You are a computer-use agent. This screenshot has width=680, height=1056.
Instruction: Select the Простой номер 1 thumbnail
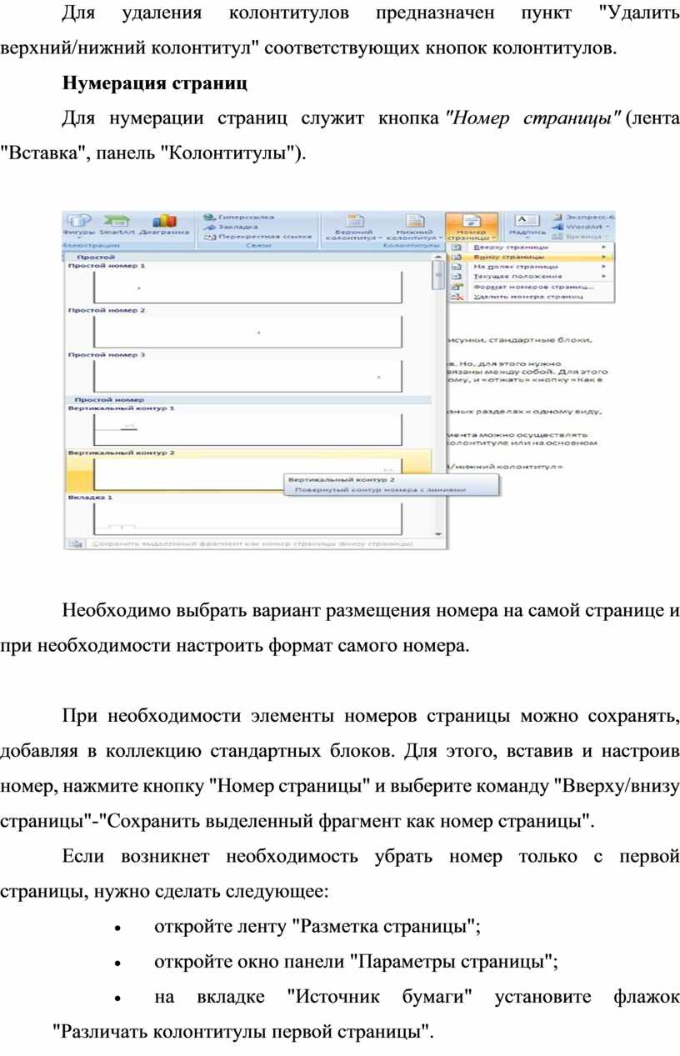(247, 288)
